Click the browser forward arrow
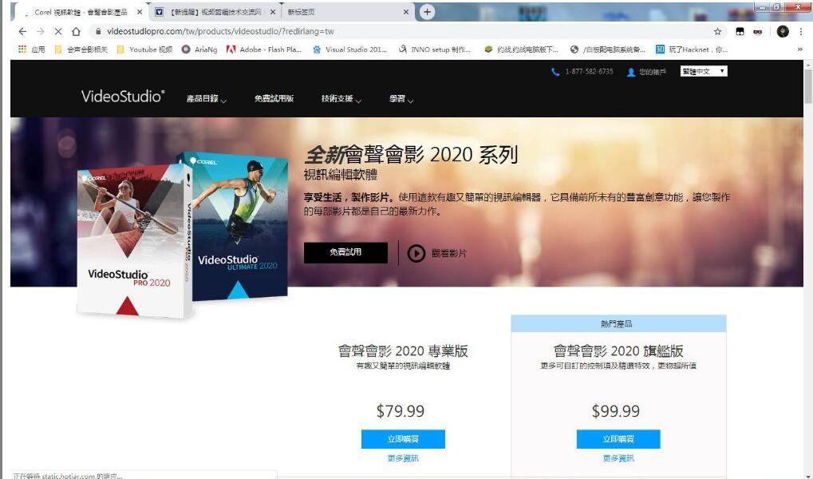Screen dimensions: 813x479 coord(41,32)
